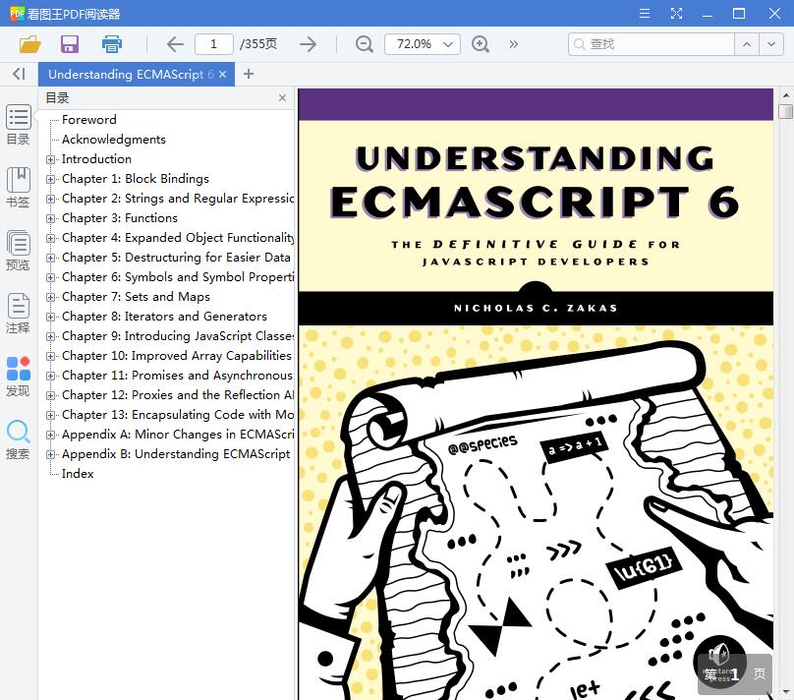Go to the previous page arrow
This screenshot has height=700, width=794.
point(175,44)
